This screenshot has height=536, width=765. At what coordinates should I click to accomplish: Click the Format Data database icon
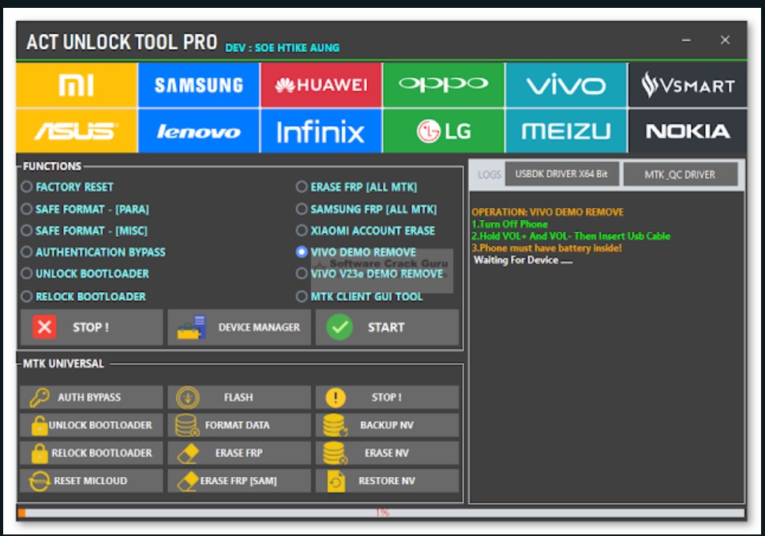tap(187, 425)
